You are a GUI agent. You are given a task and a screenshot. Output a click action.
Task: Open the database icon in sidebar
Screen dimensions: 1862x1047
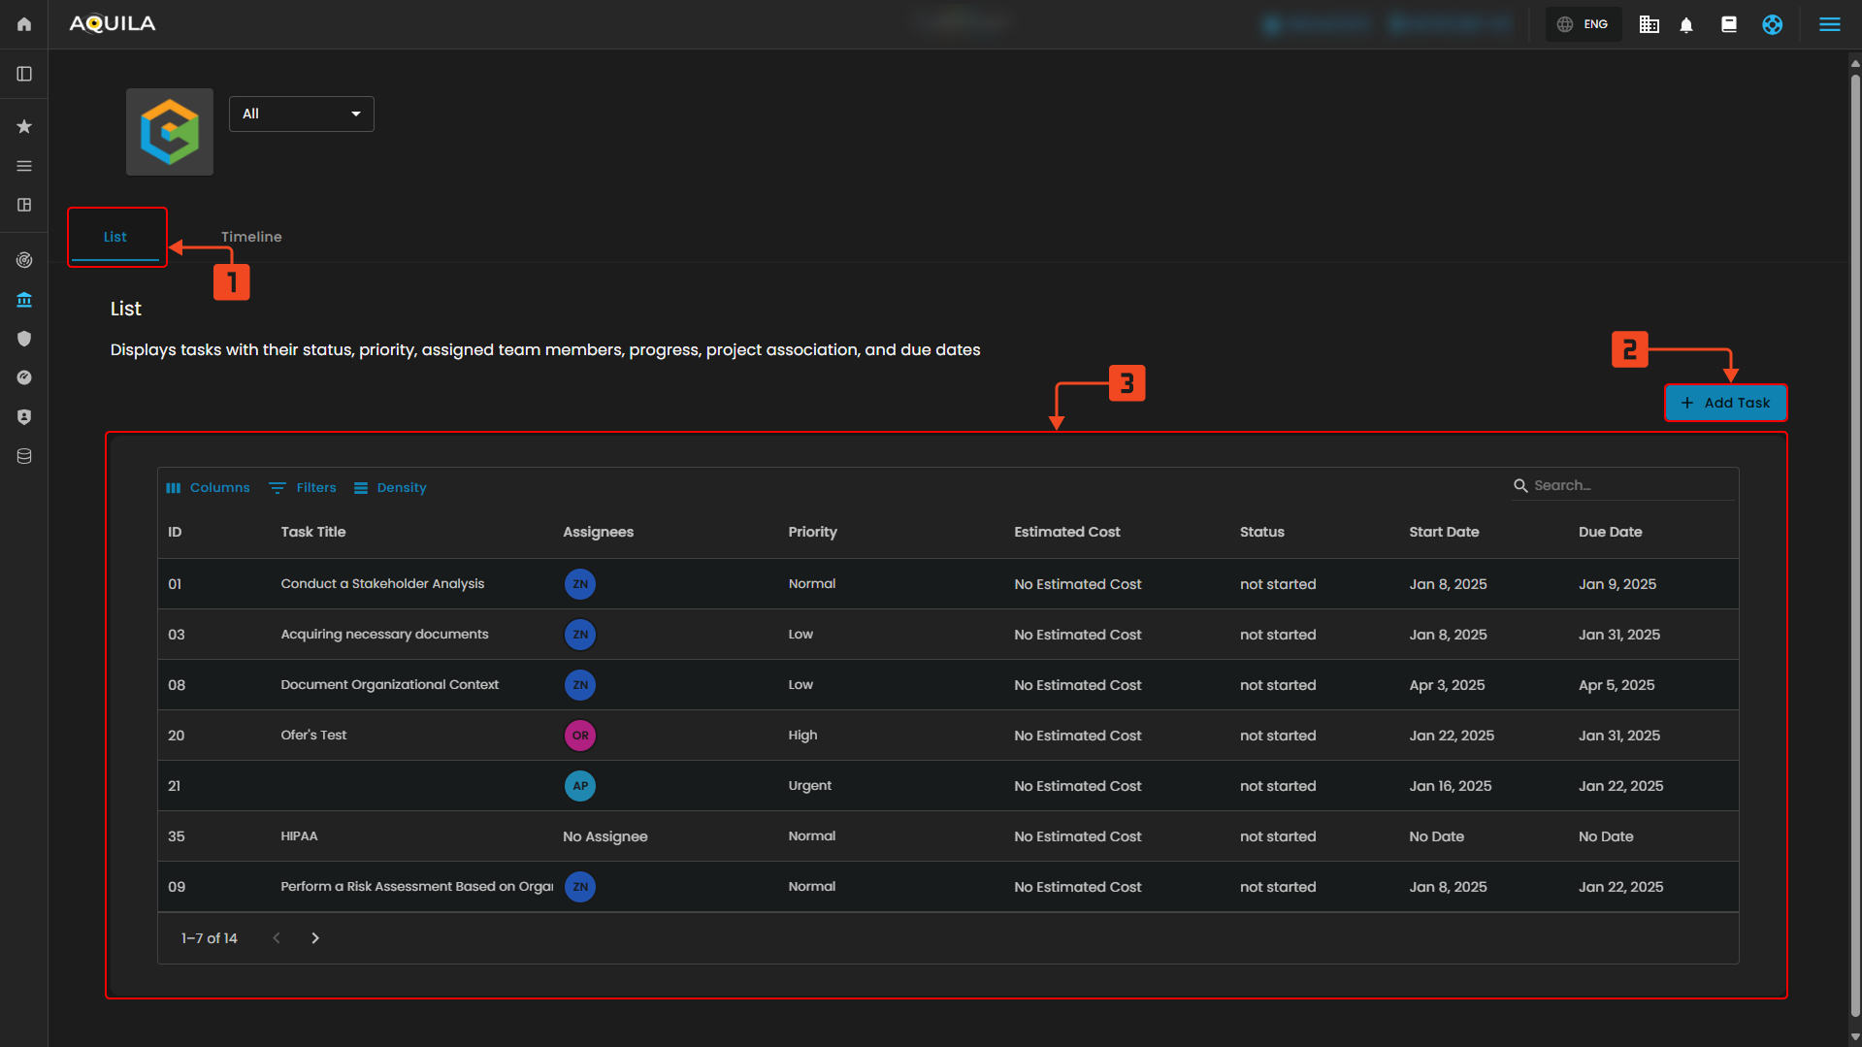[x=24, y=456]
